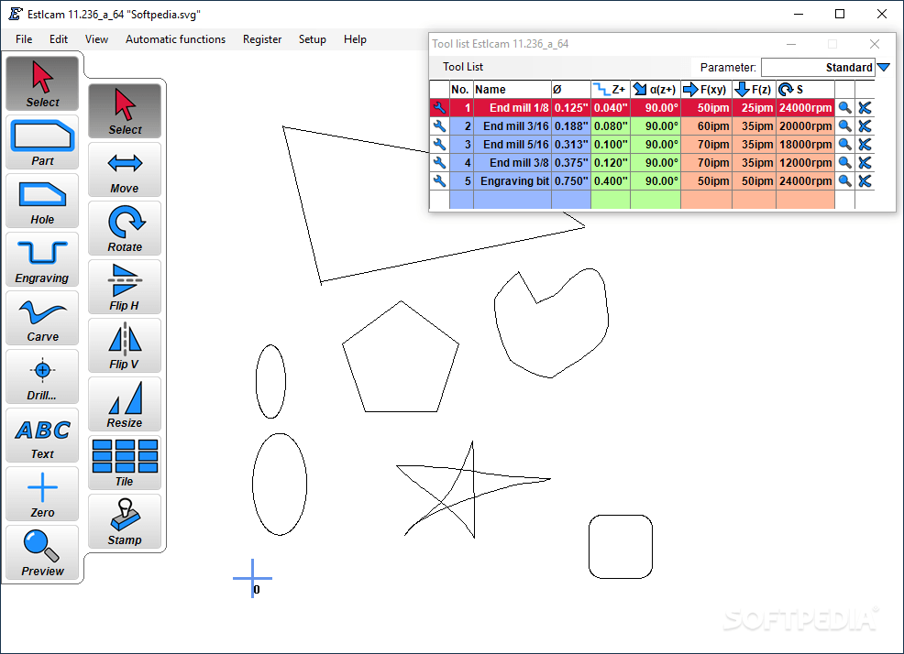Open the Preview mode

41,552
